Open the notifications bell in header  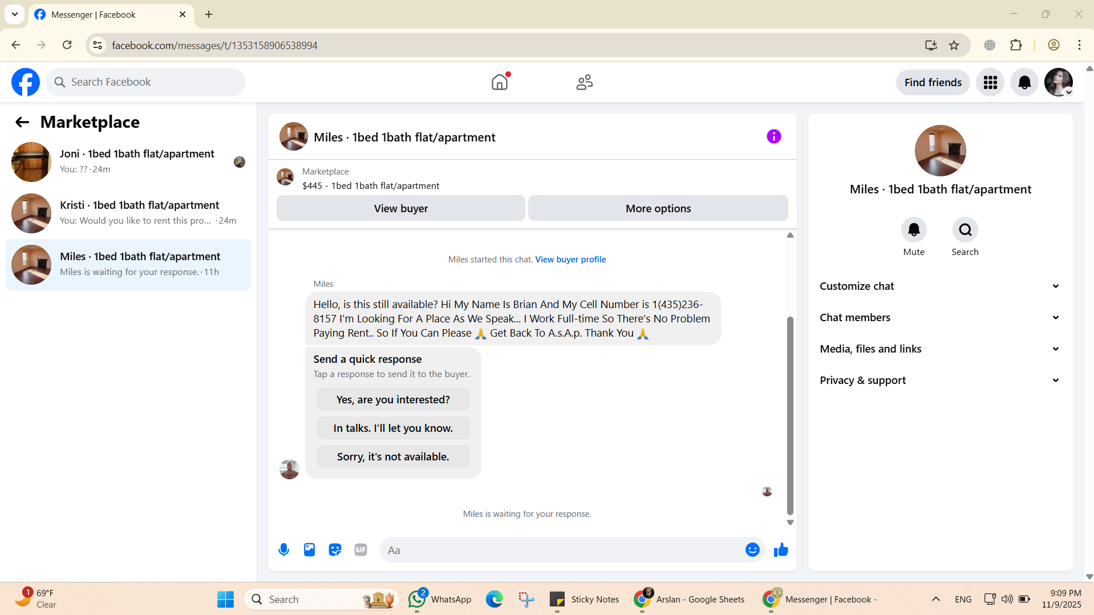(x=1024, y=83)
